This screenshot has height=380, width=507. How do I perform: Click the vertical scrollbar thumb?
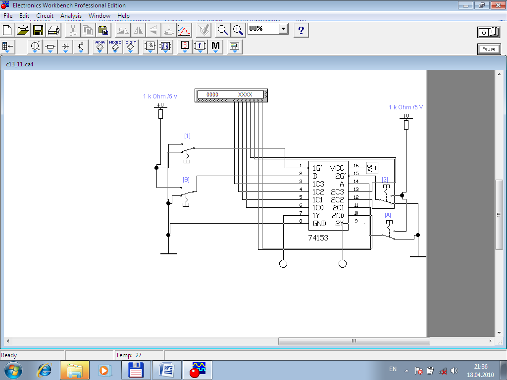(499, 215)
